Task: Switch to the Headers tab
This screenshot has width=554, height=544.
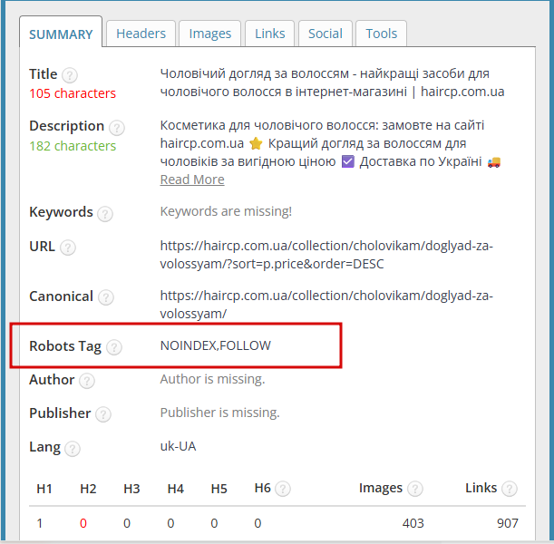Action: point(141,34)
